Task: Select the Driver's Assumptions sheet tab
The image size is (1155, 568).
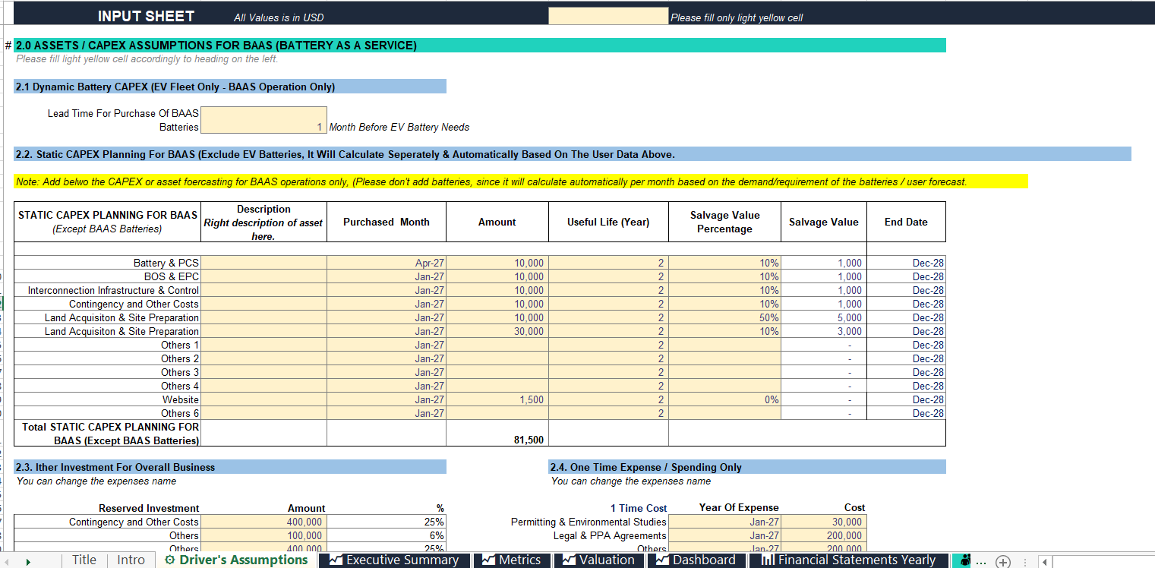Action: (236, 560)
